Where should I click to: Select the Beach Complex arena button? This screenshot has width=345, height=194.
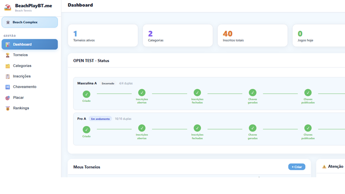(x=30, y=22)
